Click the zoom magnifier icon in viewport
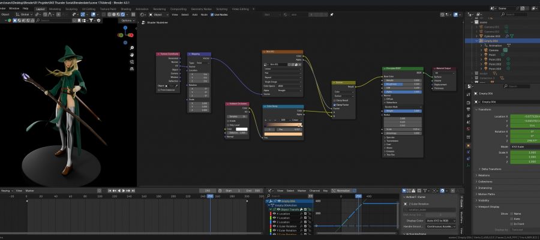 131,48
